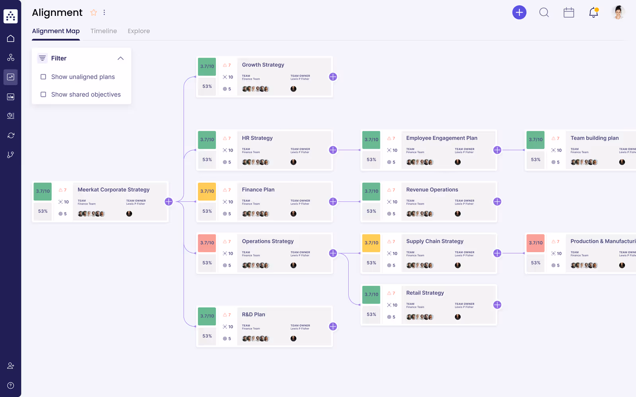Switch to the Timeline tab
The height and width of the screenshot is (397, 636).
(x=103, y=31)
